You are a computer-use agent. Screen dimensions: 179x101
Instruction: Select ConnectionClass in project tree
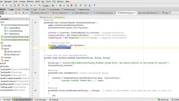point(16,31)
